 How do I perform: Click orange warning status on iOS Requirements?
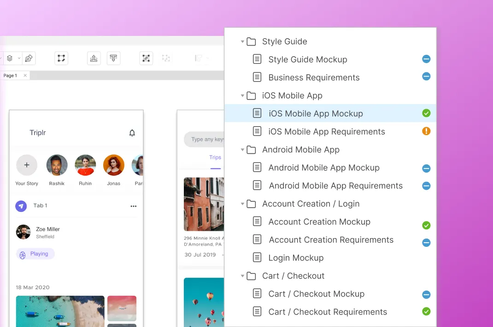click(426, 131)
